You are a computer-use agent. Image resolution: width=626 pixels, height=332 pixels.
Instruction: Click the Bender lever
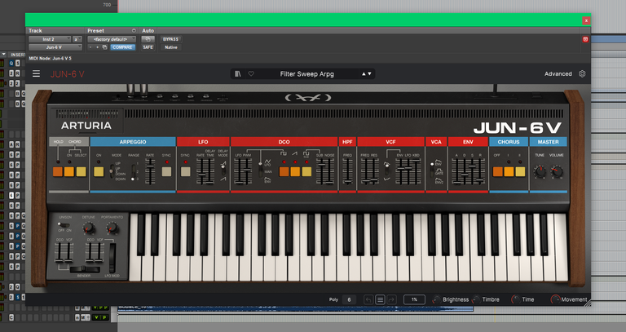pyautogui.click(x=84, y=270)
